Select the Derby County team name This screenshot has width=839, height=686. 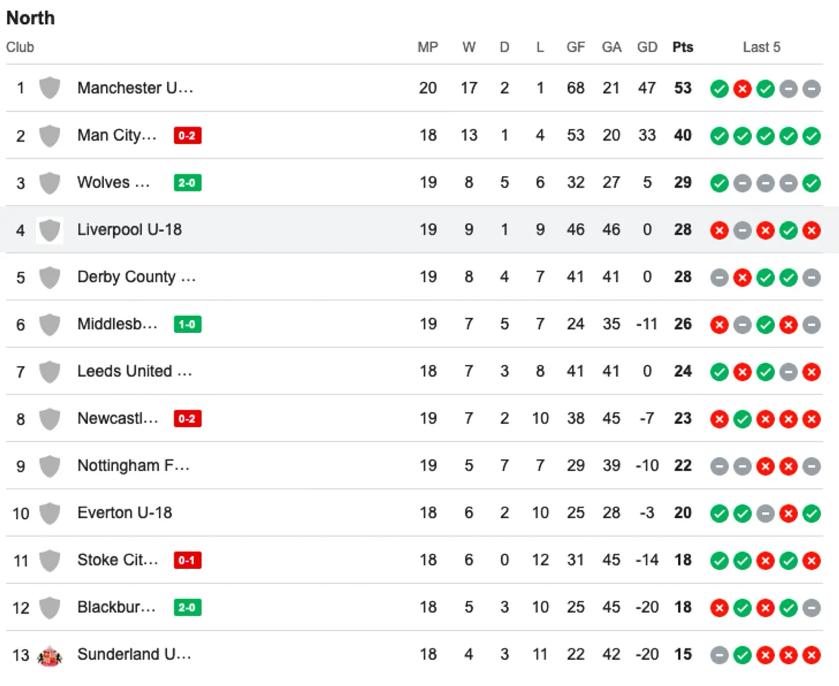136,277
